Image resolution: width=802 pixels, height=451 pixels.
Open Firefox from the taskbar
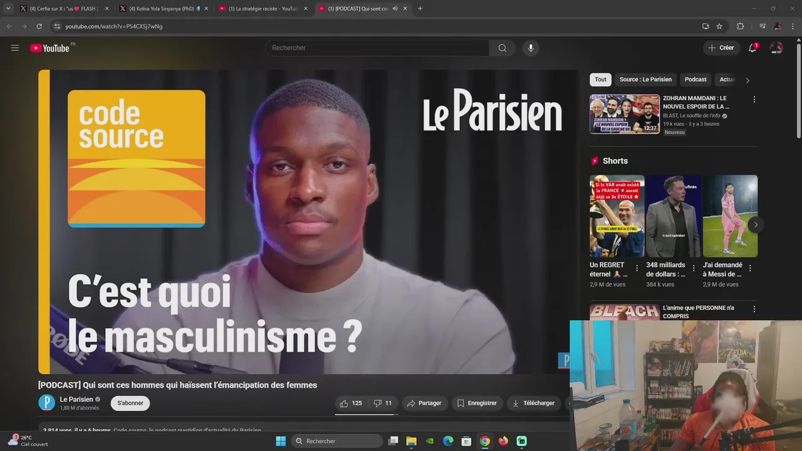coord(503,441)
